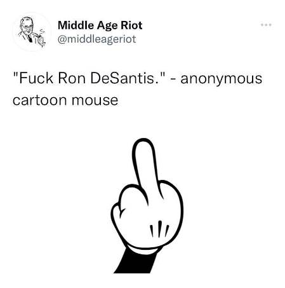Open the three-dot more options menu
This screenshot has width=285, height=288.
(x=266, y=25)
